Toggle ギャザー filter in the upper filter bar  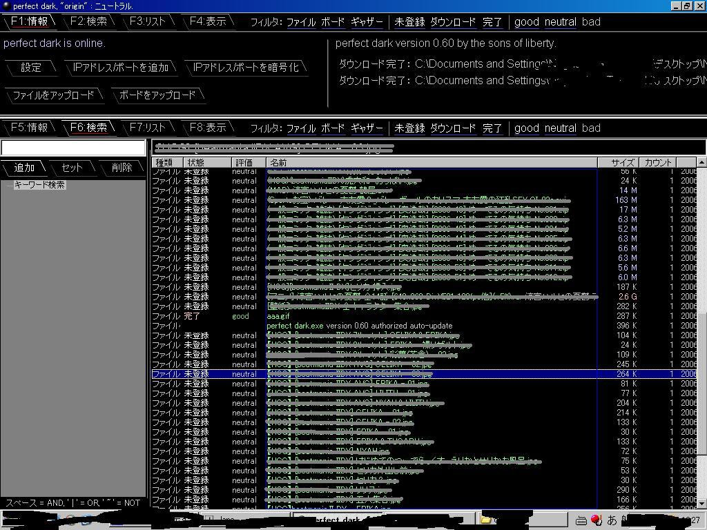[x=367, y=22]
